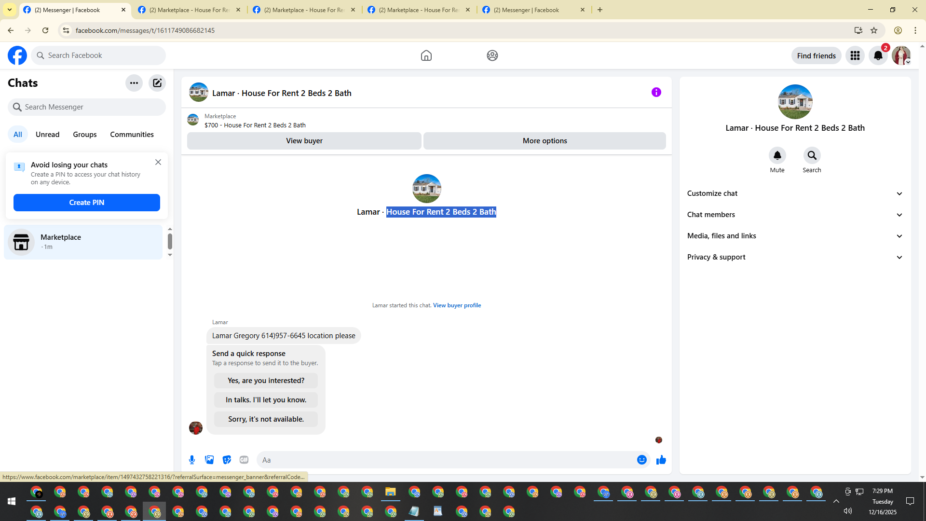The width and height of the screenshot is (926, 521).
Task: Open the Home feed icon
Action: 426,55
